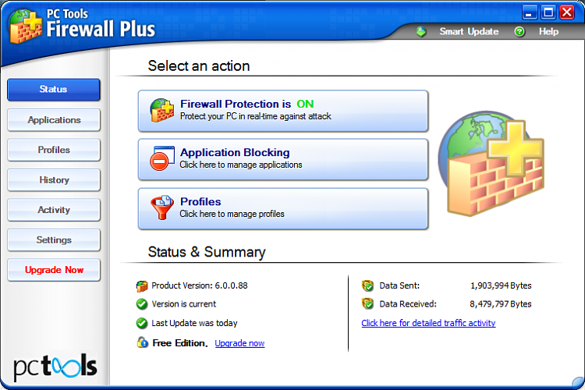This screenshot has width=585, height=390.
Task: Click the Data Sent: label
Action: tap(399, 286)
